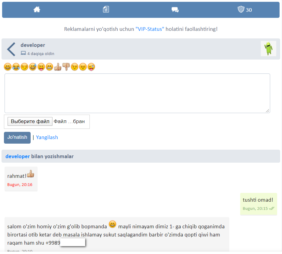282x254 pixels.
Task: Click the Yangilash refresh link
Action: [x=47, y=137]
